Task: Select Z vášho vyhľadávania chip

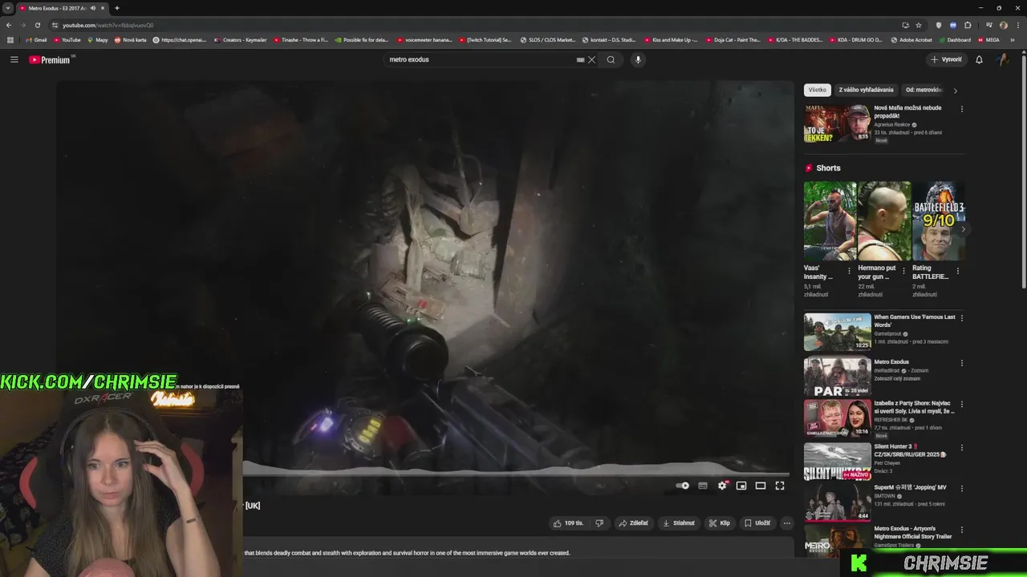Action: click(x=866, y=90)
